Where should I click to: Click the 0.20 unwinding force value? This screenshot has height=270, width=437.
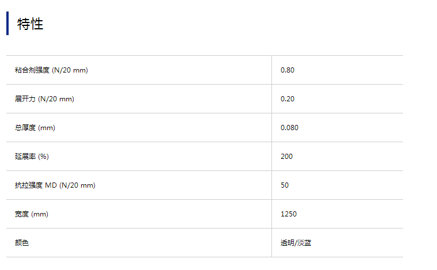pyautogui.click(x=287, y=99)
